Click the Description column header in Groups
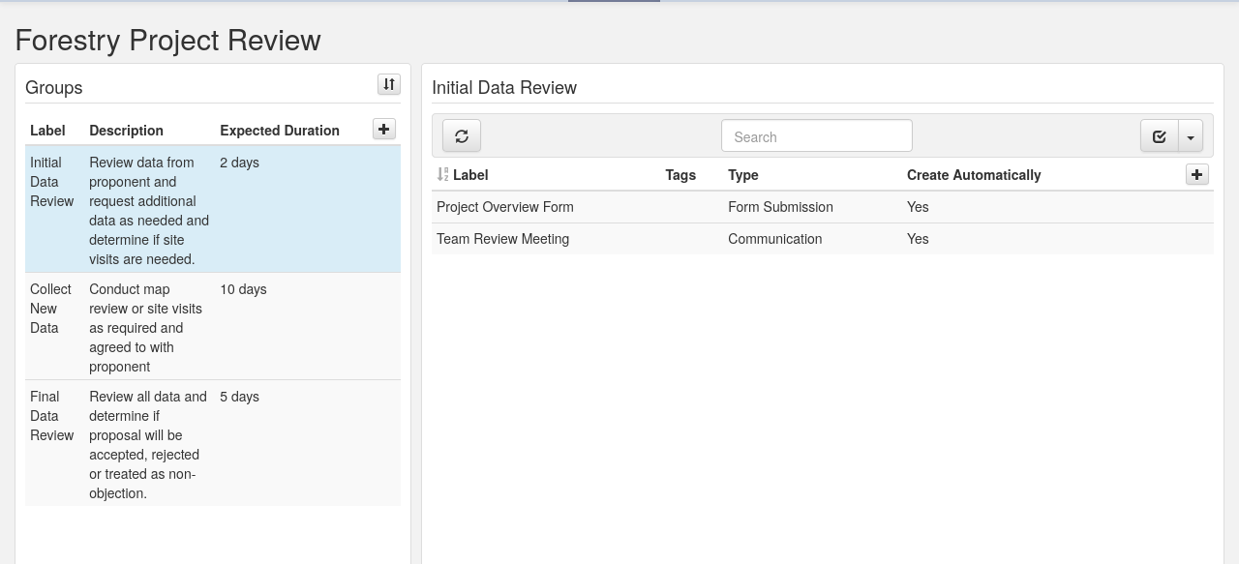This screenshot has height=564, width=1239. [x=126, y=131]
